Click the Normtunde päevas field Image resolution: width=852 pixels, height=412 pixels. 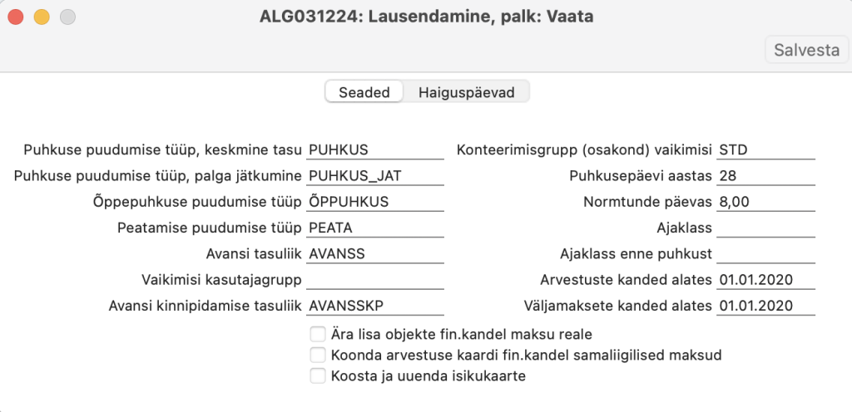coord(765,202)
